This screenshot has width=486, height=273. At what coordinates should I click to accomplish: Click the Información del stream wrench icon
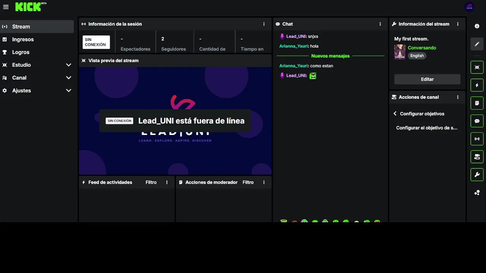point(394,24)
